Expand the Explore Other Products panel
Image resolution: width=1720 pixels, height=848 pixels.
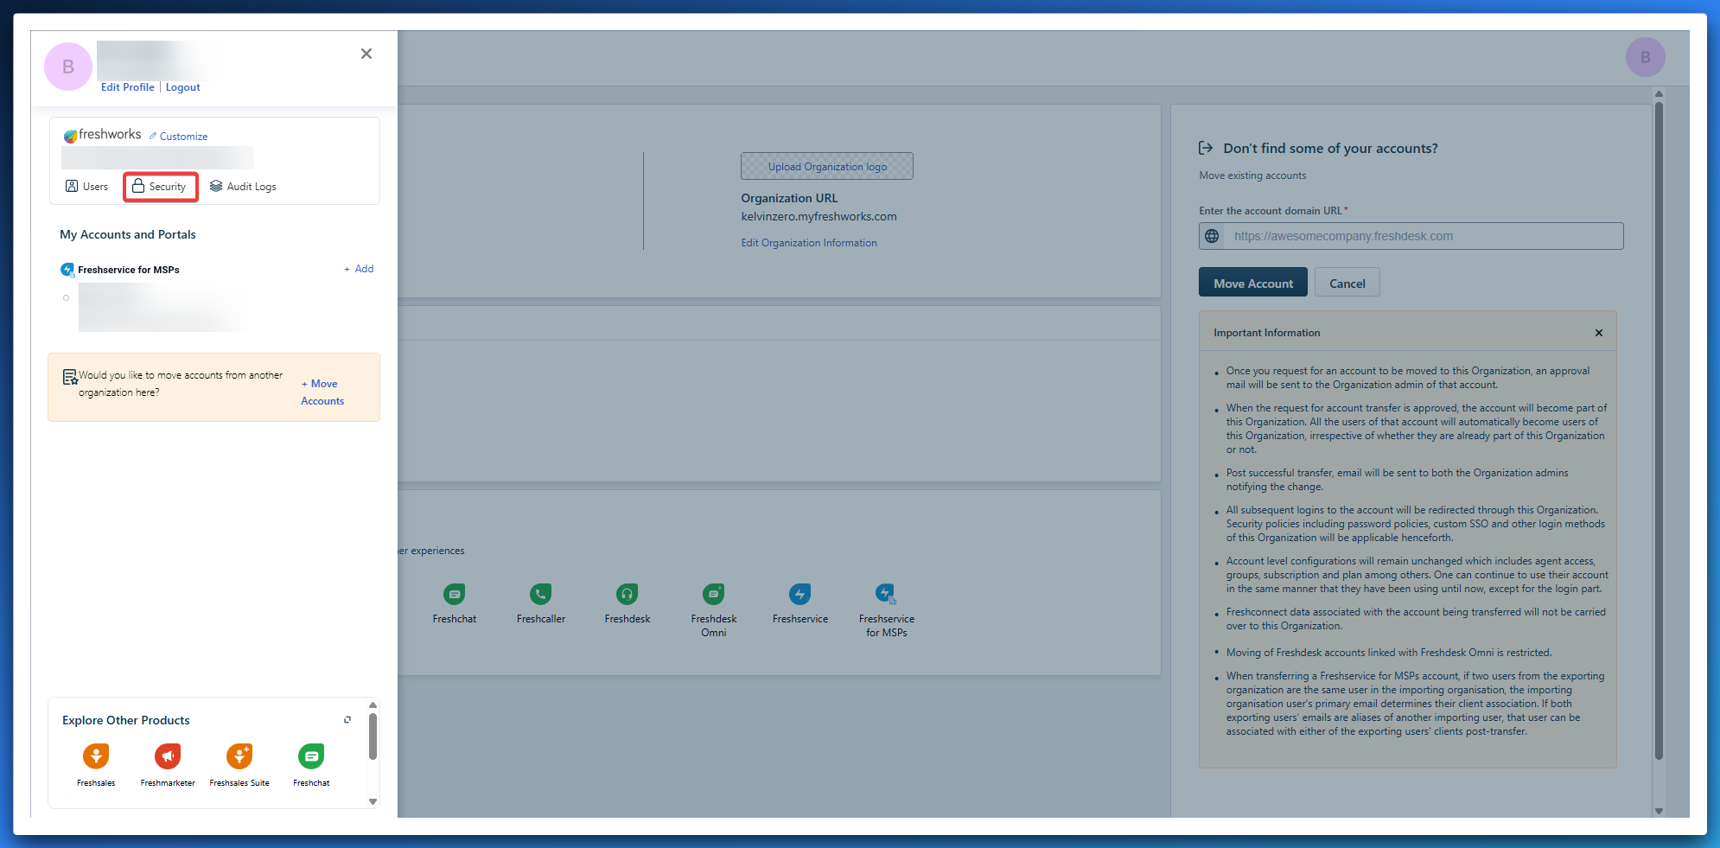click(347, 720)
